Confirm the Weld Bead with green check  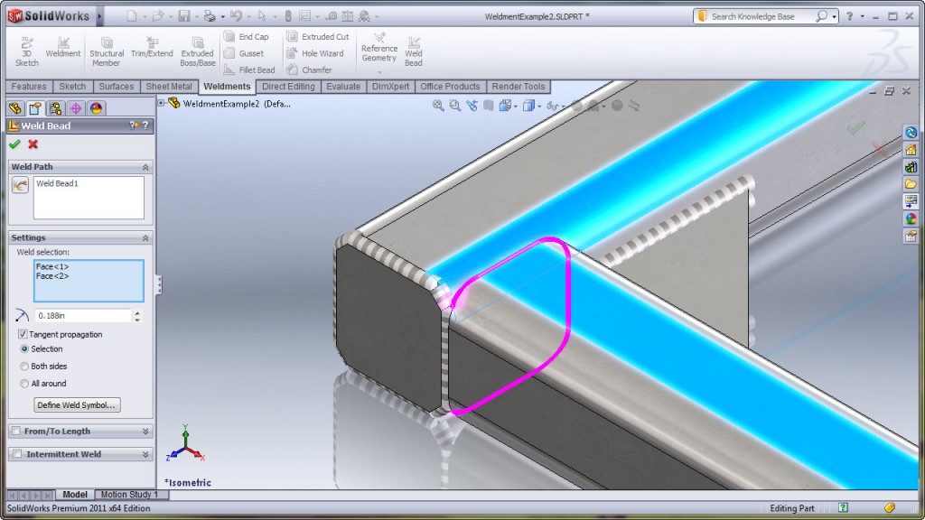click(x=13, y=143)
